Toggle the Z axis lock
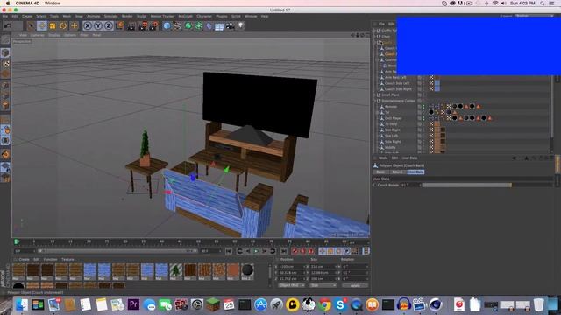This screenshot has width=561, height=315. 109,25
